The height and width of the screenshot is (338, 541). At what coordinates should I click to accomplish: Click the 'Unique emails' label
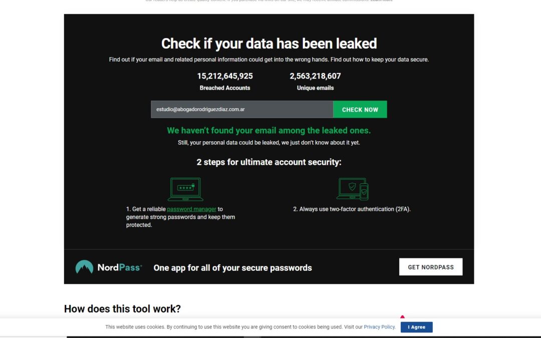[x=315, y=88]
